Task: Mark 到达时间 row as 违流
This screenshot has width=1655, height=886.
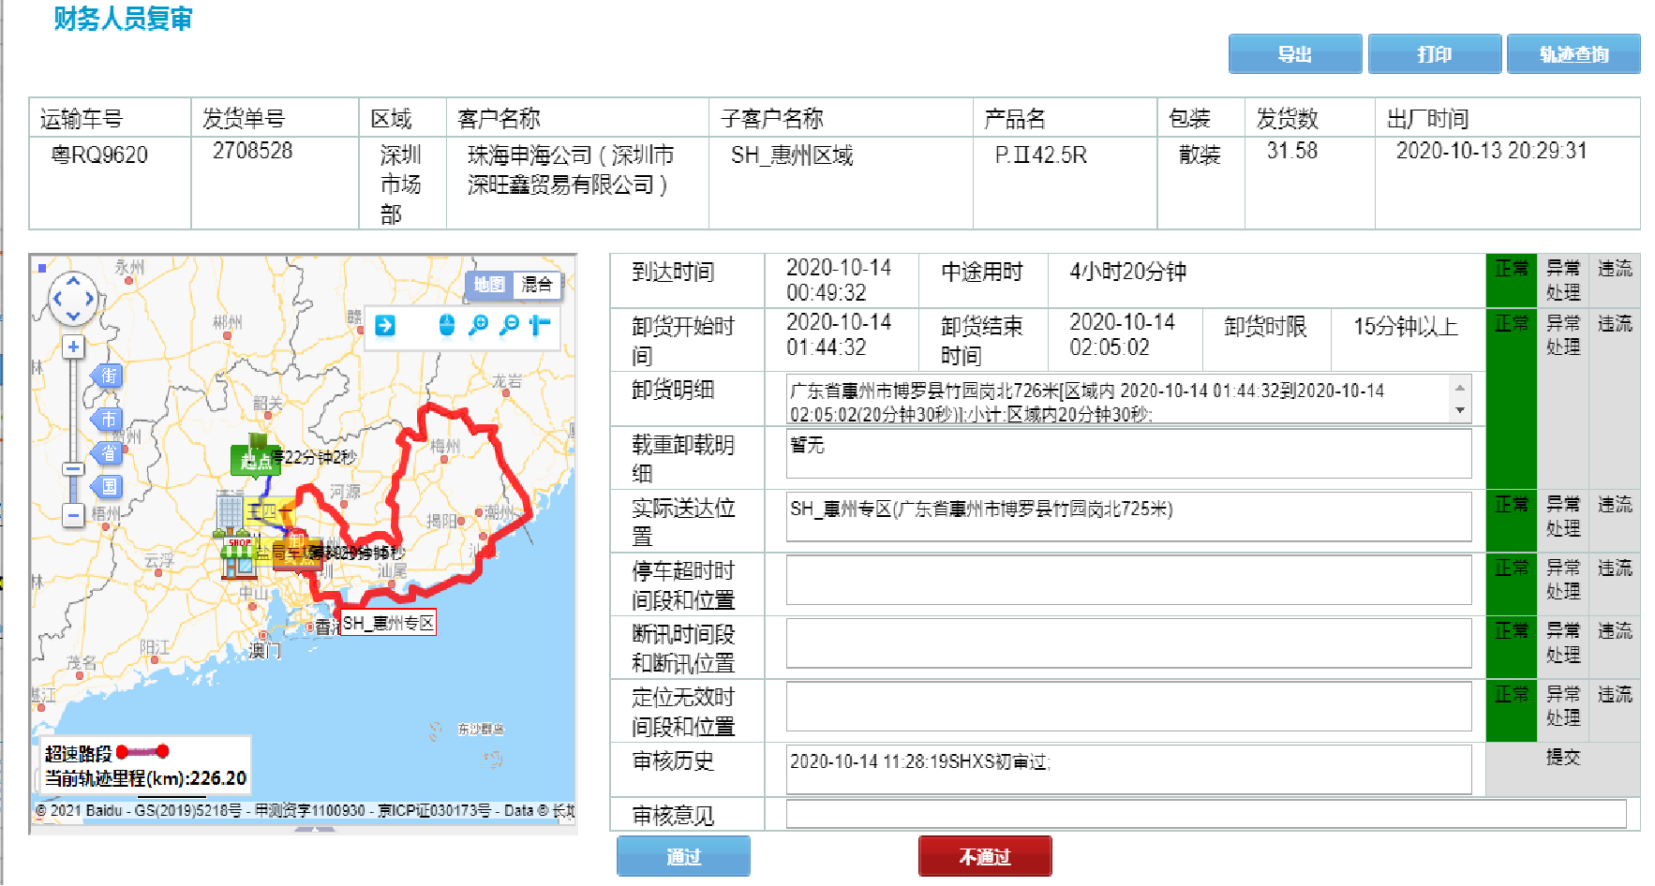Action: click(1614, 270)
